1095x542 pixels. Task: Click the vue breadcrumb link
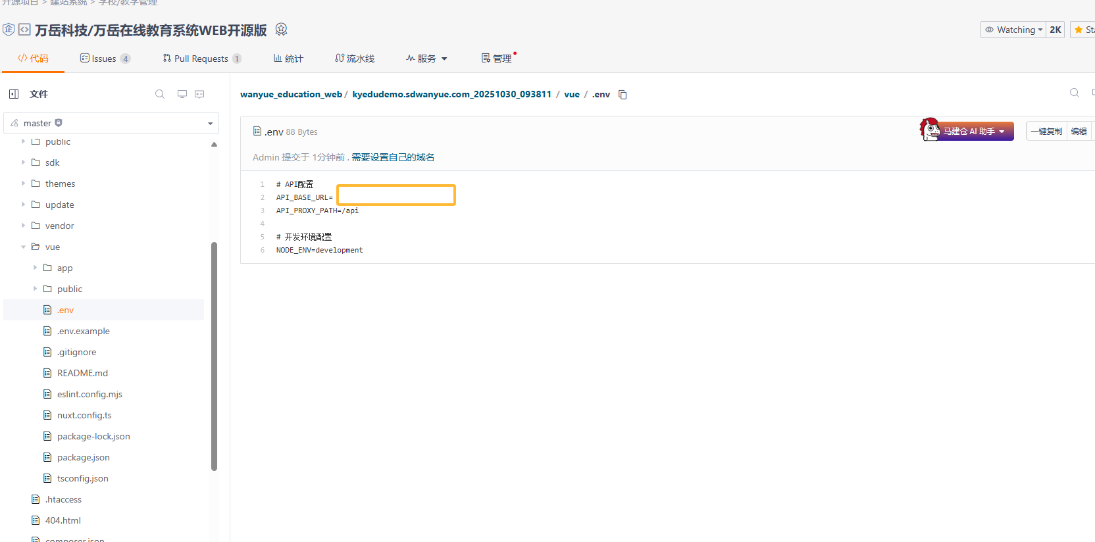pos(572,94)
